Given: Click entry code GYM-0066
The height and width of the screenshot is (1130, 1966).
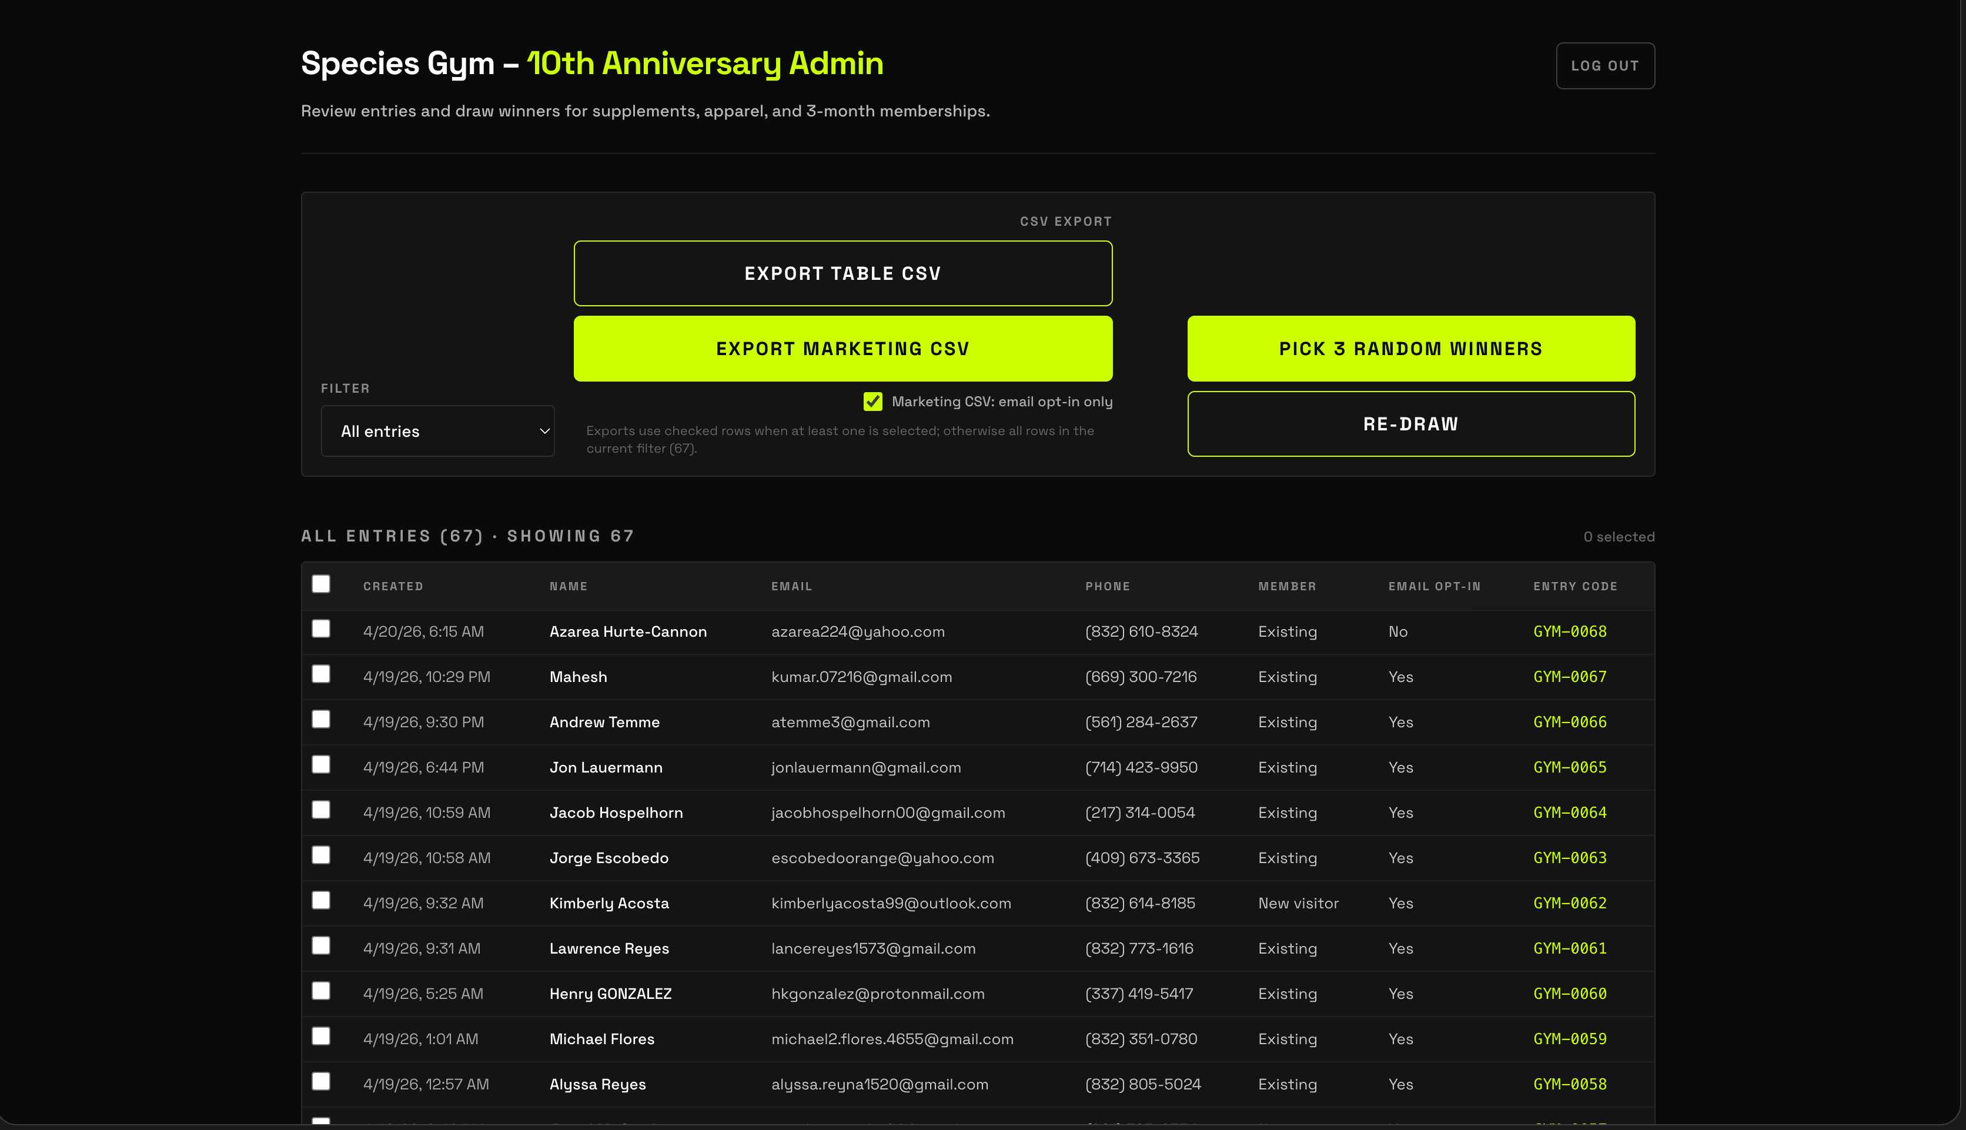Looking at the screenshot, I should (x=1570, y=722).
